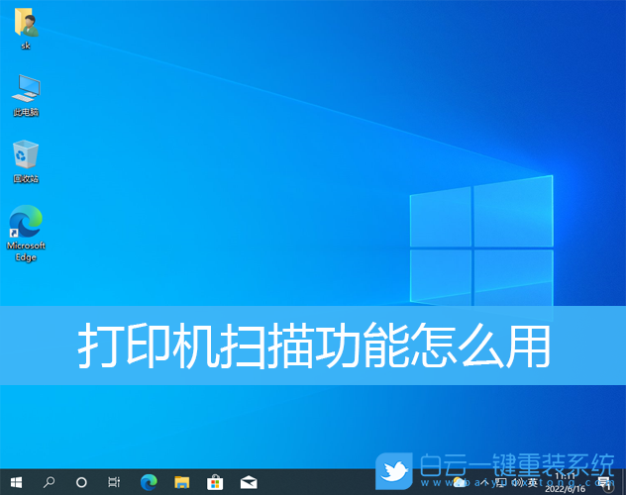626x495 pixels.
Task: Click the Microsoft Edge label under desktop shortcut
Action: tap(26, 251)
